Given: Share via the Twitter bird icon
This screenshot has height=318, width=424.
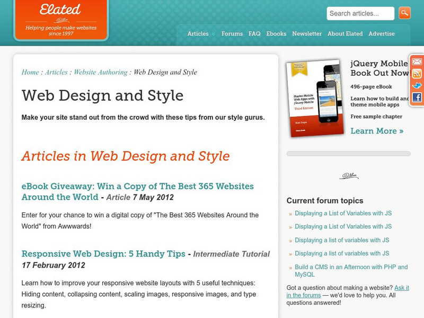Looking at the screenshot, I should point(417,85).
